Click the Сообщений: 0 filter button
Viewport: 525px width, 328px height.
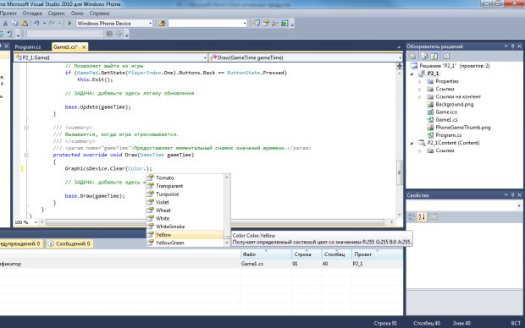pyautogui.click(x=69, y=243)
